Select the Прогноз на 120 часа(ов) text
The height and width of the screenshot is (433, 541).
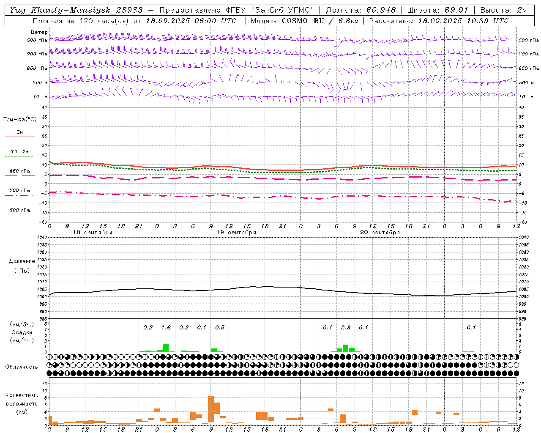(x=82, y=21)
